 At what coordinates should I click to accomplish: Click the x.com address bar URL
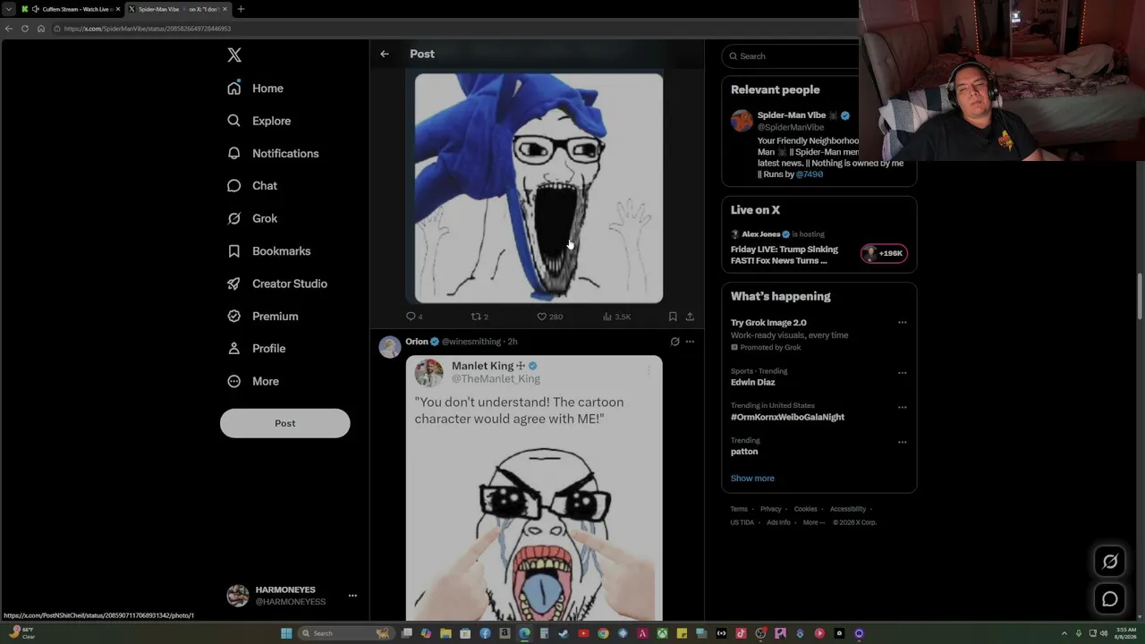[148, 29]
